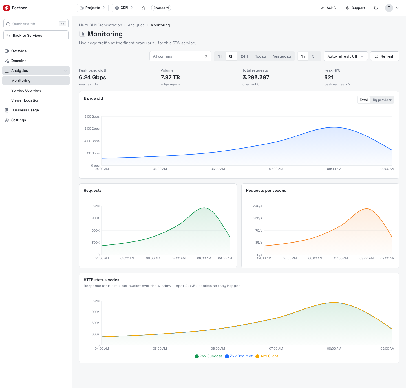Open Domains in the sidebar

36,61
